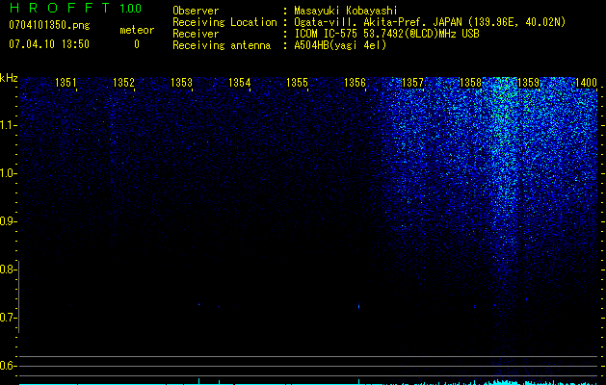The image size is (606, 385).
Task: Click the 1359 time marker
Action: click(528, 83)
